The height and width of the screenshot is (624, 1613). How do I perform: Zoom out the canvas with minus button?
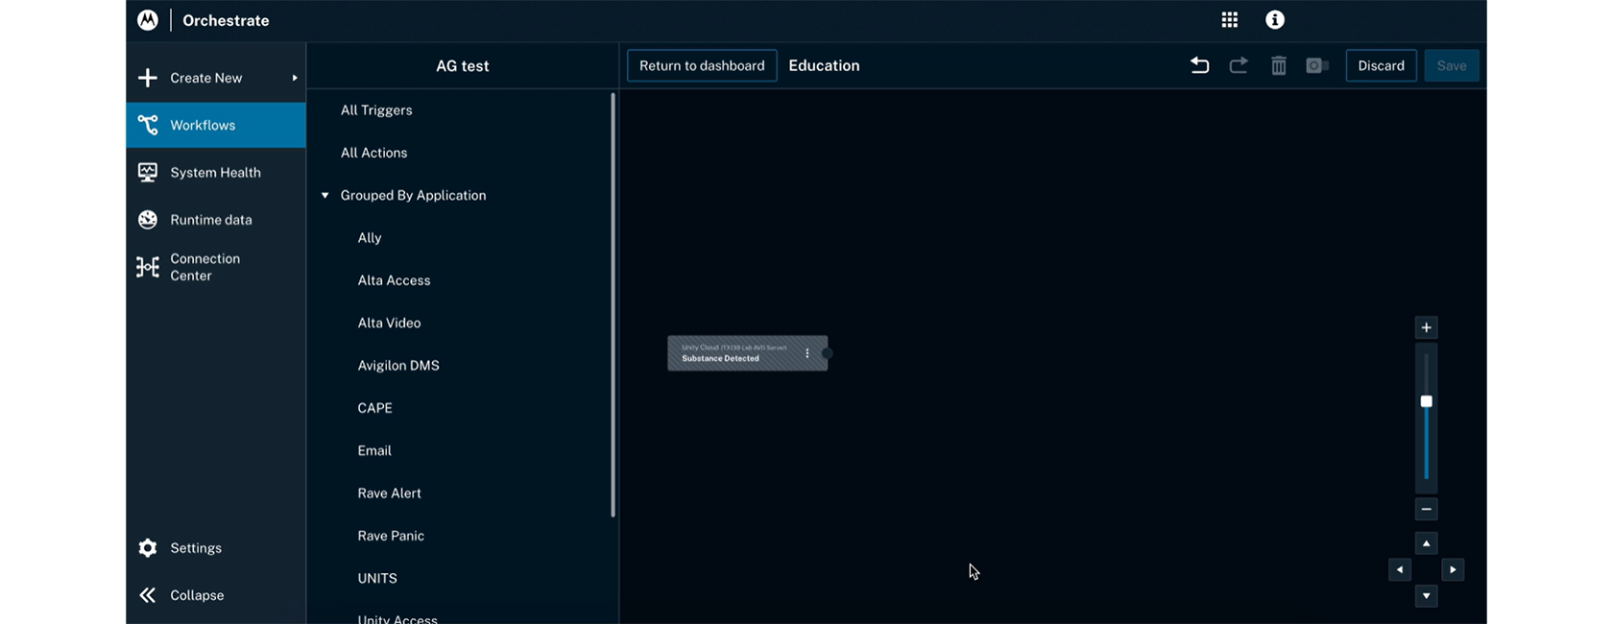(1426, 509)
